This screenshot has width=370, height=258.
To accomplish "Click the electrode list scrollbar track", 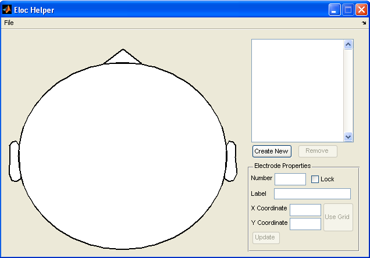I will tap(348, 91).
